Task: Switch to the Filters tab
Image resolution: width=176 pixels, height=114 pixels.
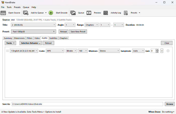Action: point(29,38)
